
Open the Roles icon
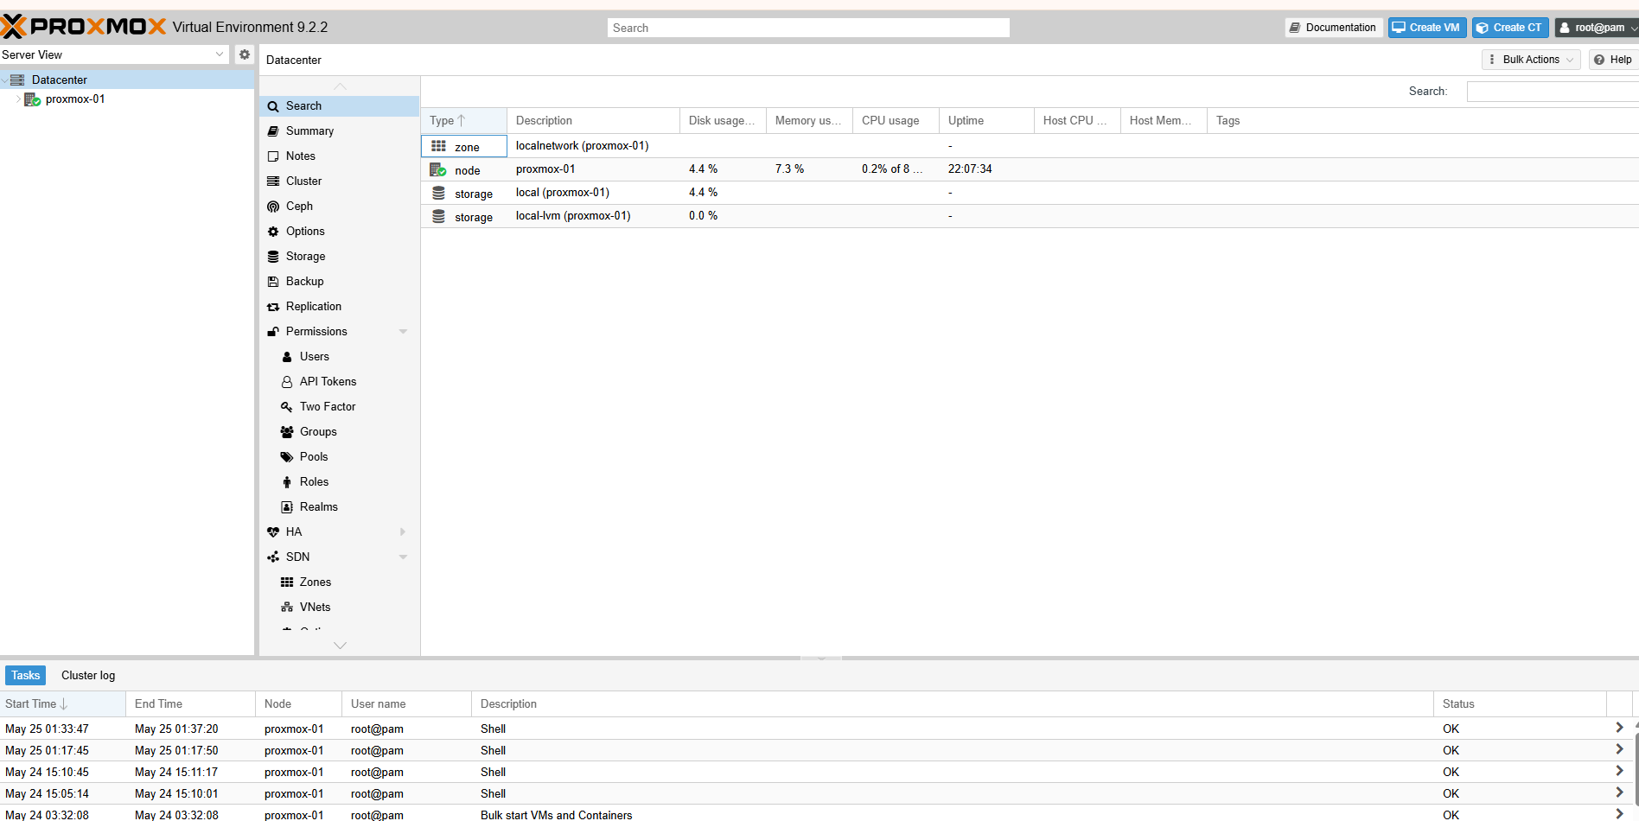pos(287,482)
